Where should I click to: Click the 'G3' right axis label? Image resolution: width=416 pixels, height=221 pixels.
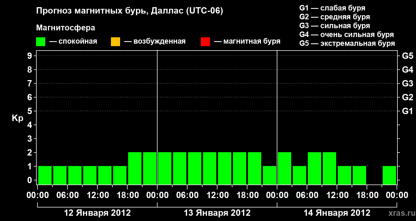point(407,83)
